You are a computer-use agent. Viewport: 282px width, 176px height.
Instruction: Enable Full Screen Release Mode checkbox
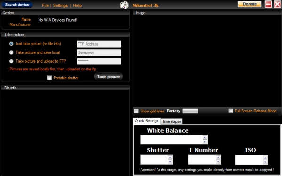pos(231,111)
